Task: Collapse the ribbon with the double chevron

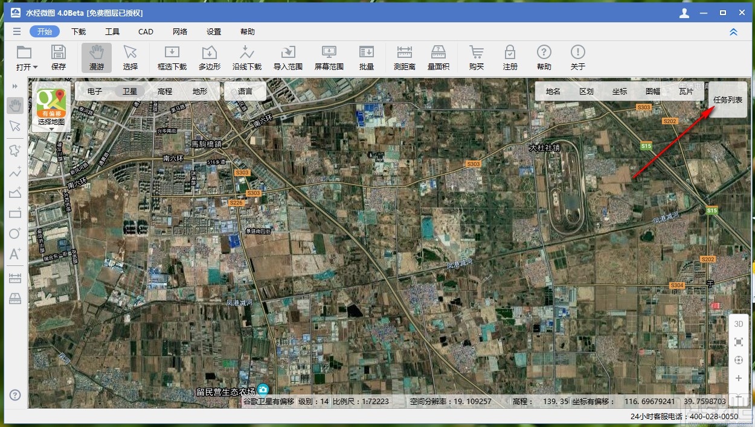Action: tap(733, 32)
